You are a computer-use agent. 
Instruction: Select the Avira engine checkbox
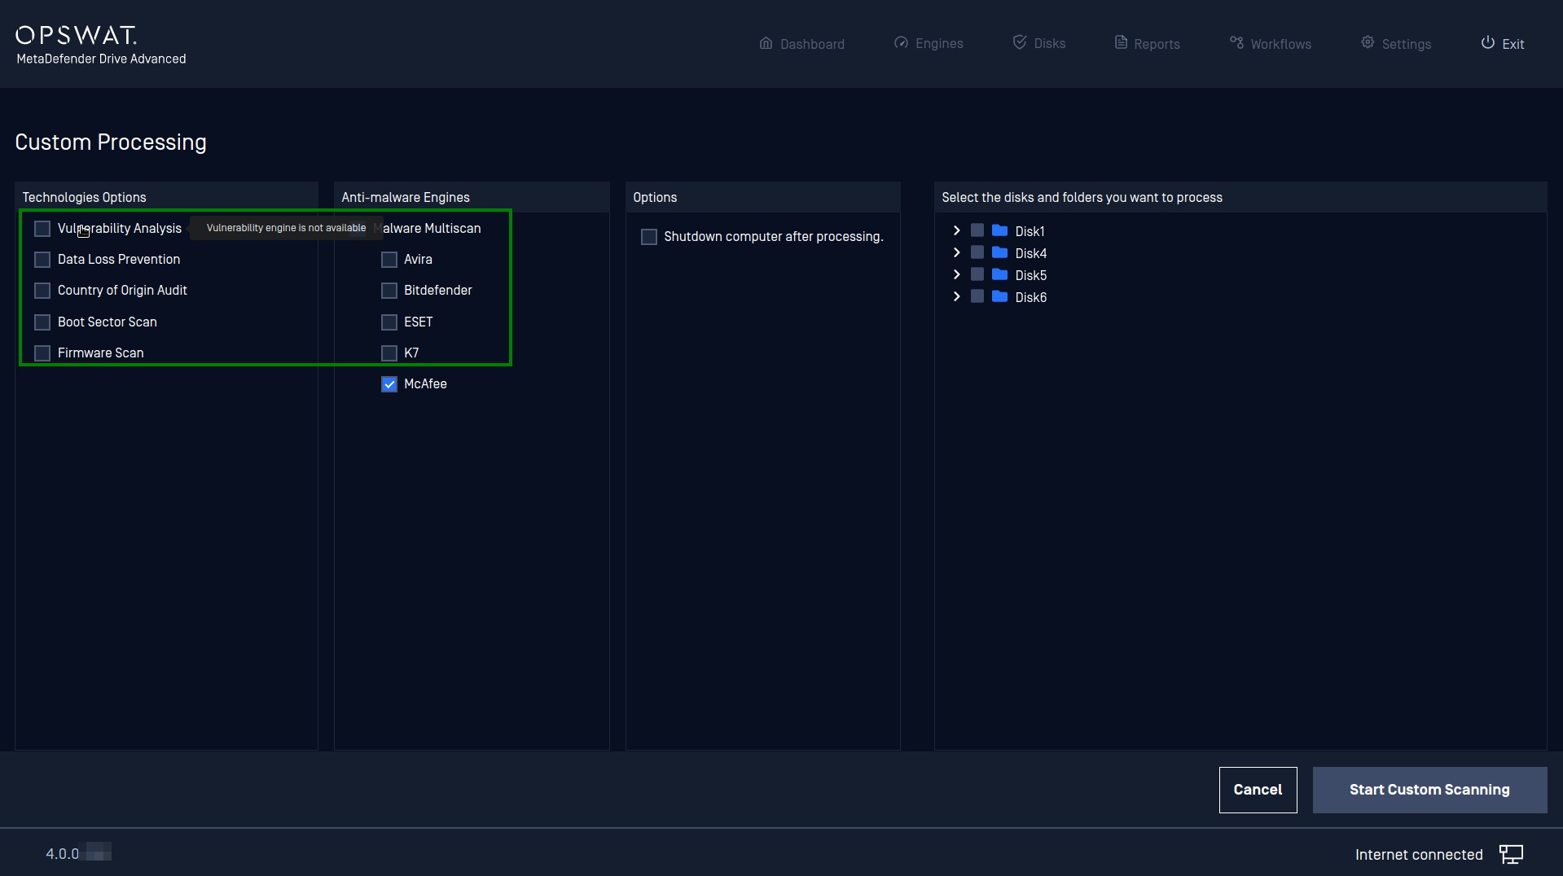coord(389,260)
